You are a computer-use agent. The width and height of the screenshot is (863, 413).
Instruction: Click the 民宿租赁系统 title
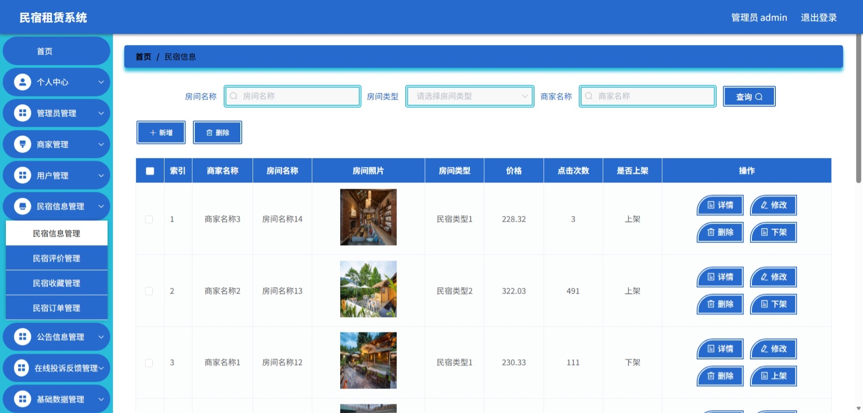(53, 18)
